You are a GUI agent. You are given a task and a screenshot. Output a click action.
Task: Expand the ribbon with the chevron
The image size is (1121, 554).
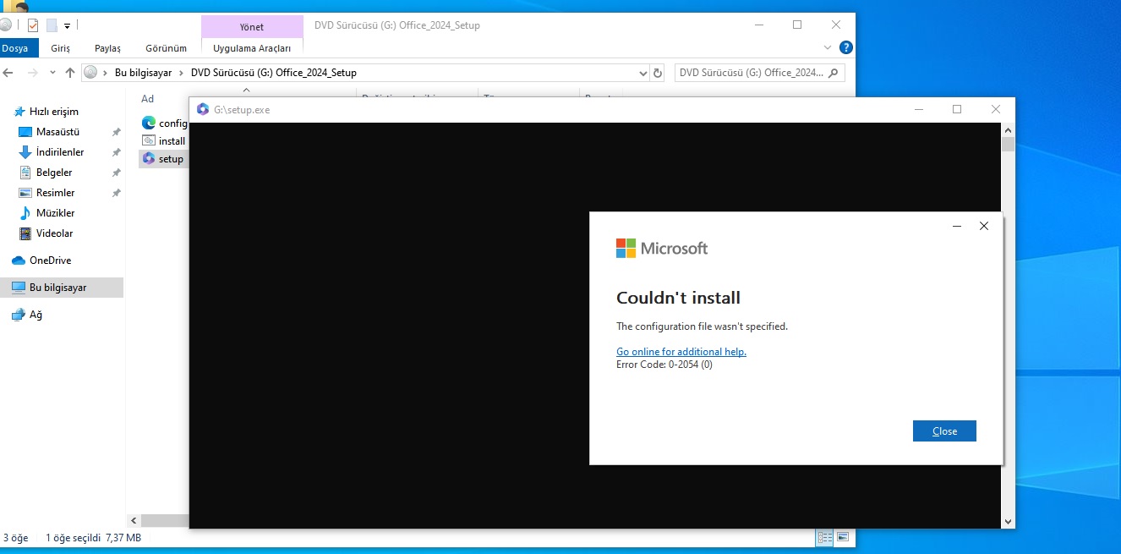coord(828,47)
